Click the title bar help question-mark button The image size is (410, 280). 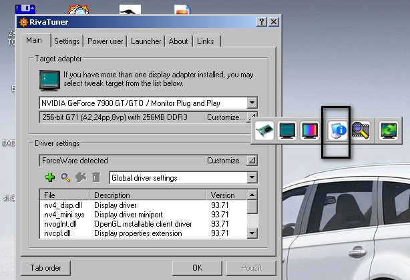tap(262, 21)
